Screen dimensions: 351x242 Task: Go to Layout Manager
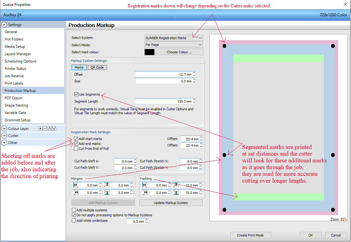[33, 54]
